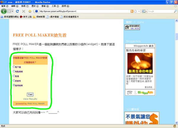Click the scrollbar down arrow

(x=177, y=123)
